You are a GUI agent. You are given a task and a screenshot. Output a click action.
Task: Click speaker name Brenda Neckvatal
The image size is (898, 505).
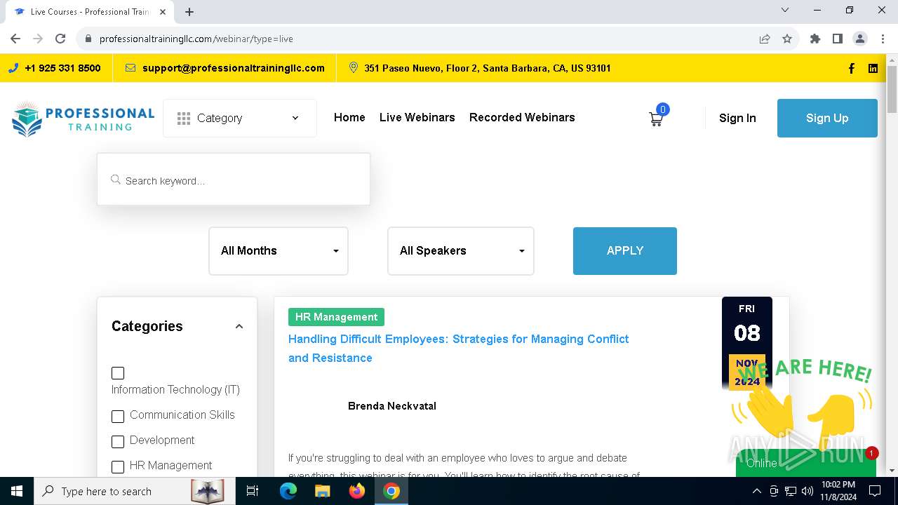coord(392,406)
